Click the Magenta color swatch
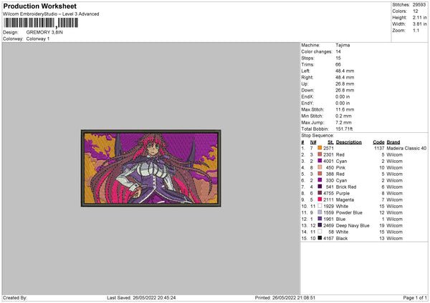 320,199
